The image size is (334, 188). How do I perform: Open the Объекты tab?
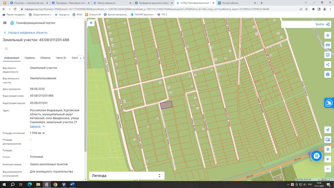click(x=45, y=58)
